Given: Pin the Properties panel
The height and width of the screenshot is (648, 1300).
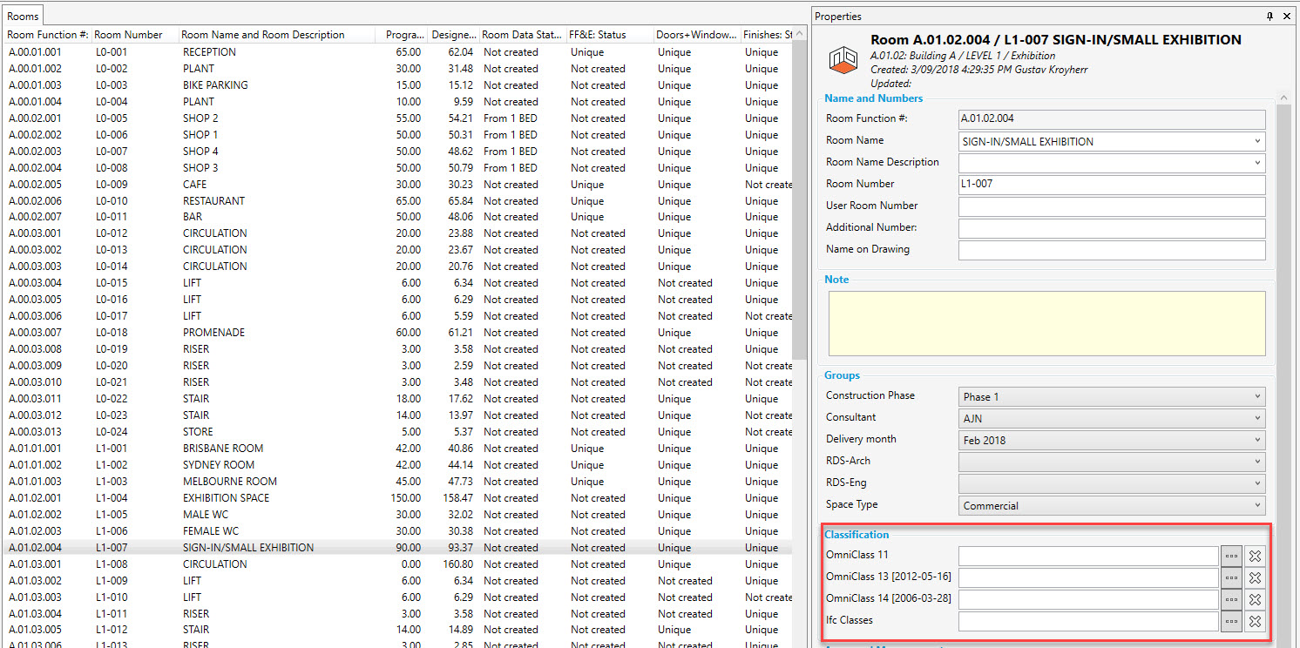Looking at the screenshot, I should (x=1270, y=17).
